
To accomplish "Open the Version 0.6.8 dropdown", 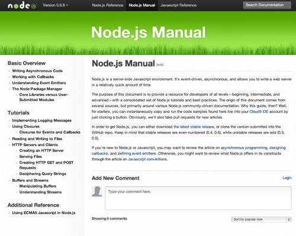I will click(56, 5).
